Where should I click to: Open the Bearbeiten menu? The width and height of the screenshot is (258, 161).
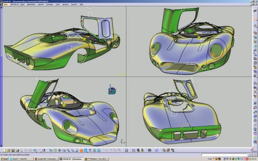tap(31, 4)
